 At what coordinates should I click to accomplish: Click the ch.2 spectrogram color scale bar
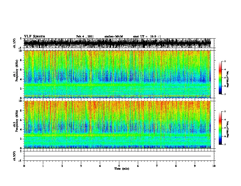[x=220, y=128]
